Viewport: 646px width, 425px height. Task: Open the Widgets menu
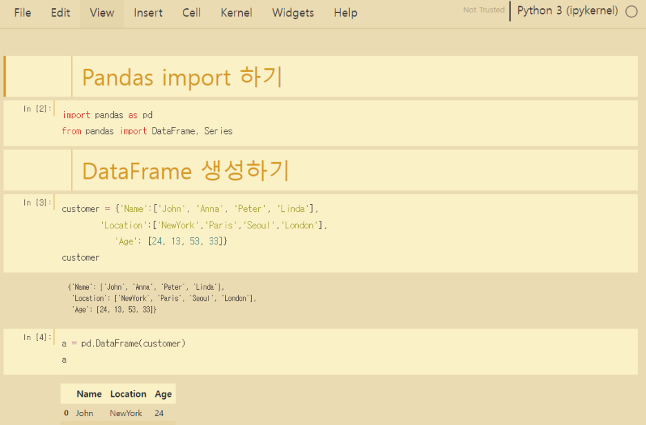point(293,13)
